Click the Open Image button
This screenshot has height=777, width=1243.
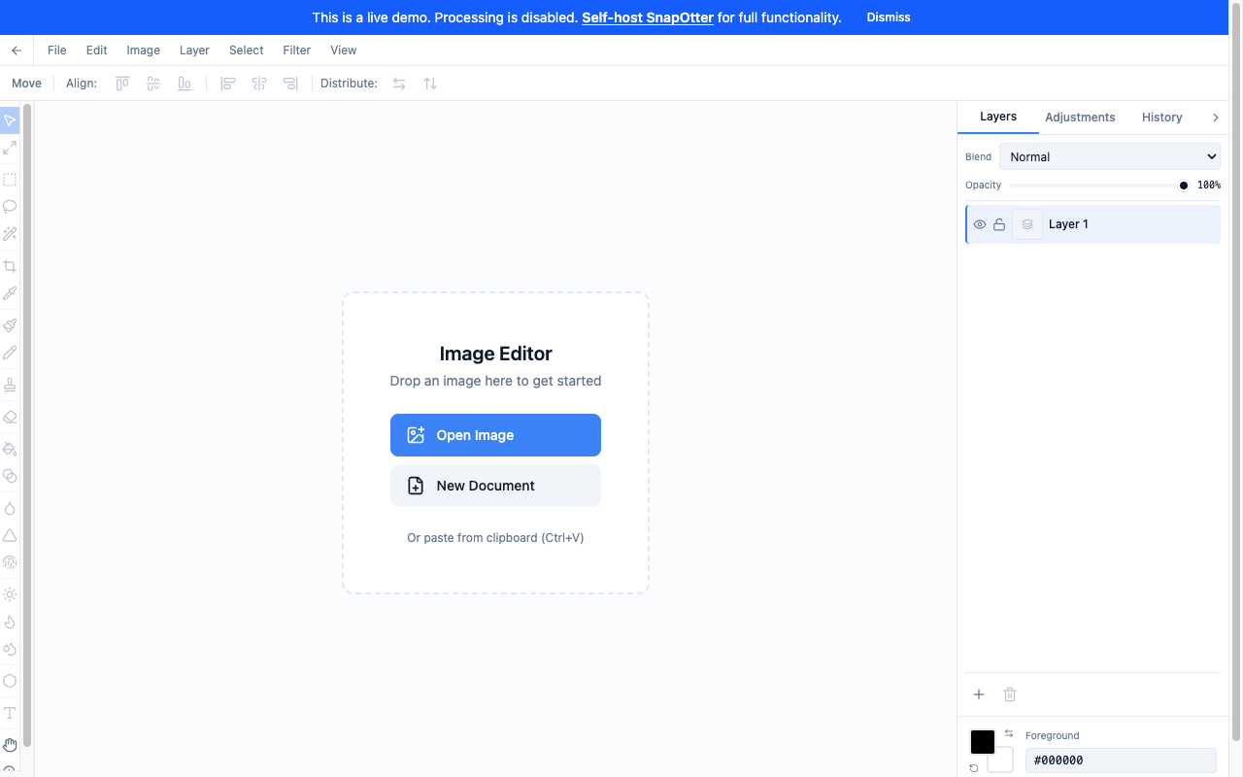click(x=495, y=435)
